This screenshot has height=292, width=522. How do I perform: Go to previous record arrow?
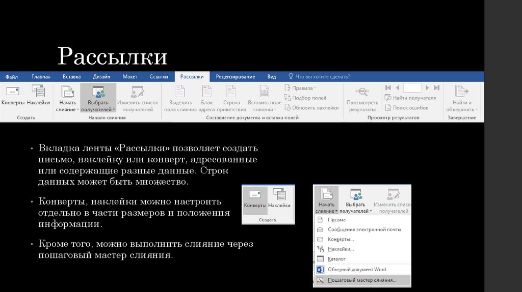click(x=398, y=87)
